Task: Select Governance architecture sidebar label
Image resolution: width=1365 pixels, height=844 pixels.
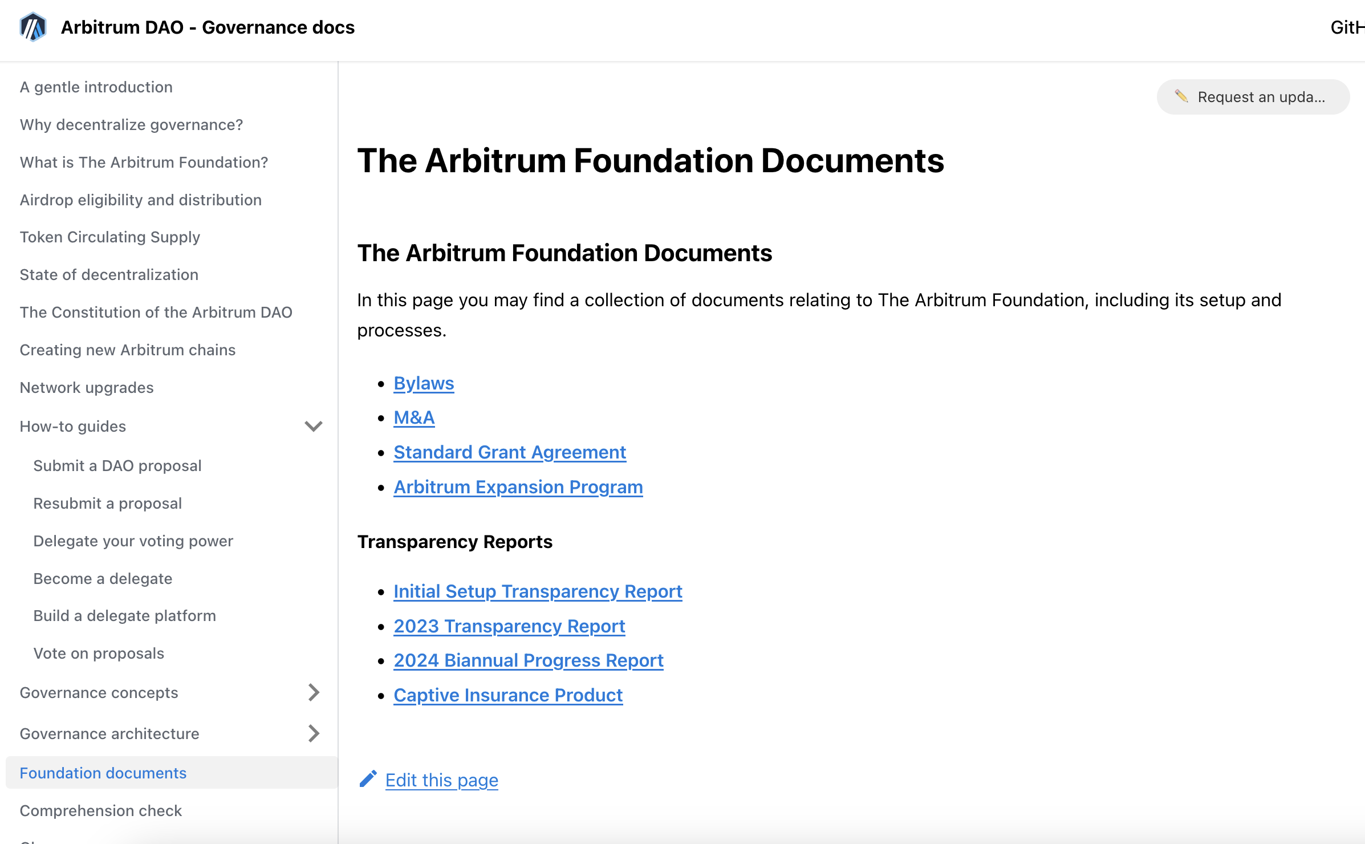Action: (x=109, y=734)
